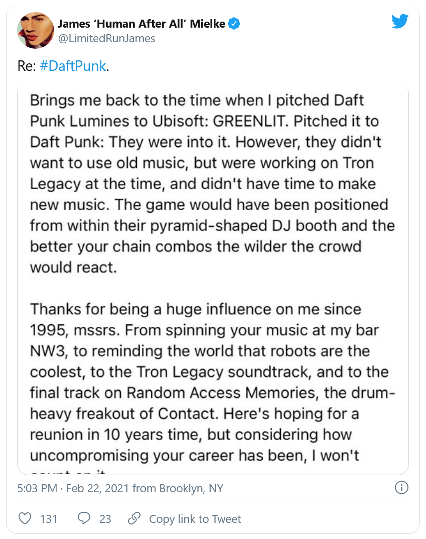This screenshot has width=426, height=539.
Task: Open the #DaftPunk hashtag
Action: click(72, 66)
